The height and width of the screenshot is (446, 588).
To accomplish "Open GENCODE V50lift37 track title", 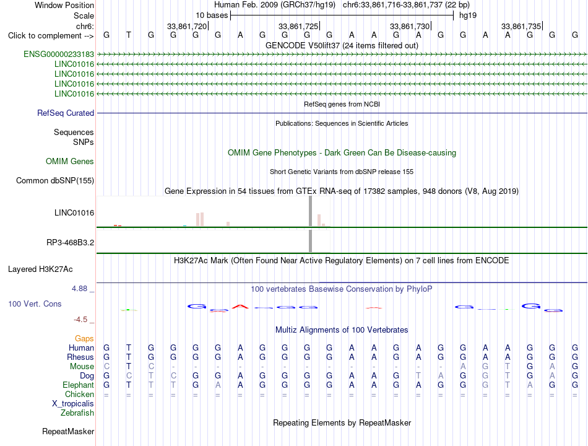I will [342, 45].
